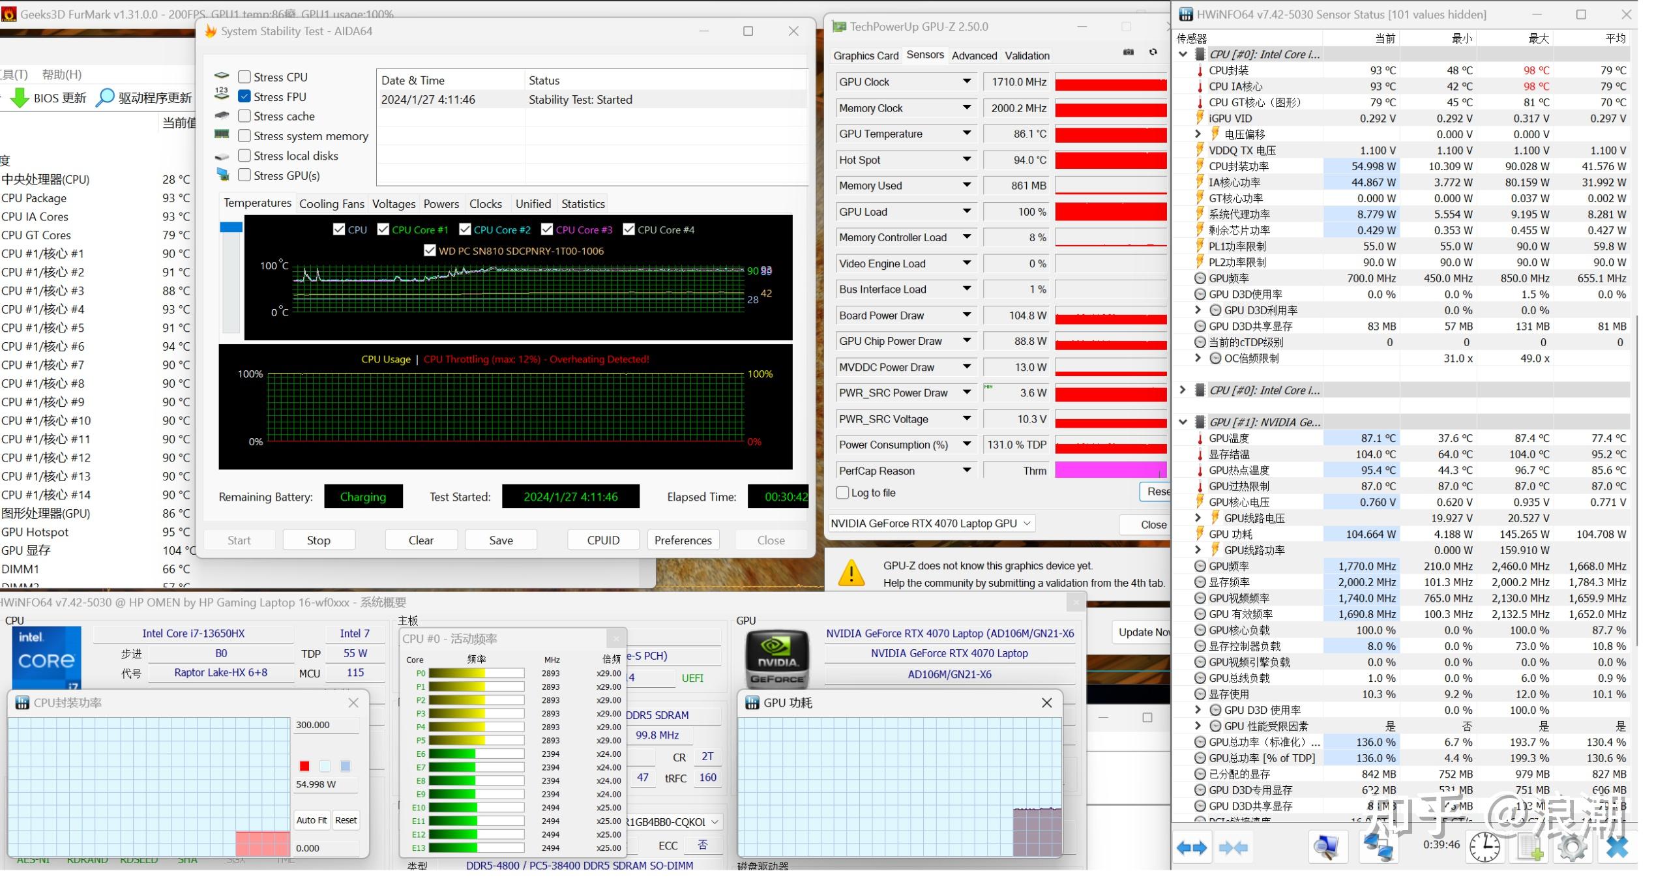Screen dimensions: 1669x884
Task: Click GPU-Z camera screenshot icon
Action: tap(1129, 52)
